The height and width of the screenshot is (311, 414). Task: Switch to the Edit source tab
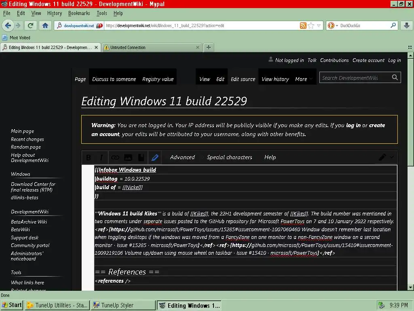(243, 79)
